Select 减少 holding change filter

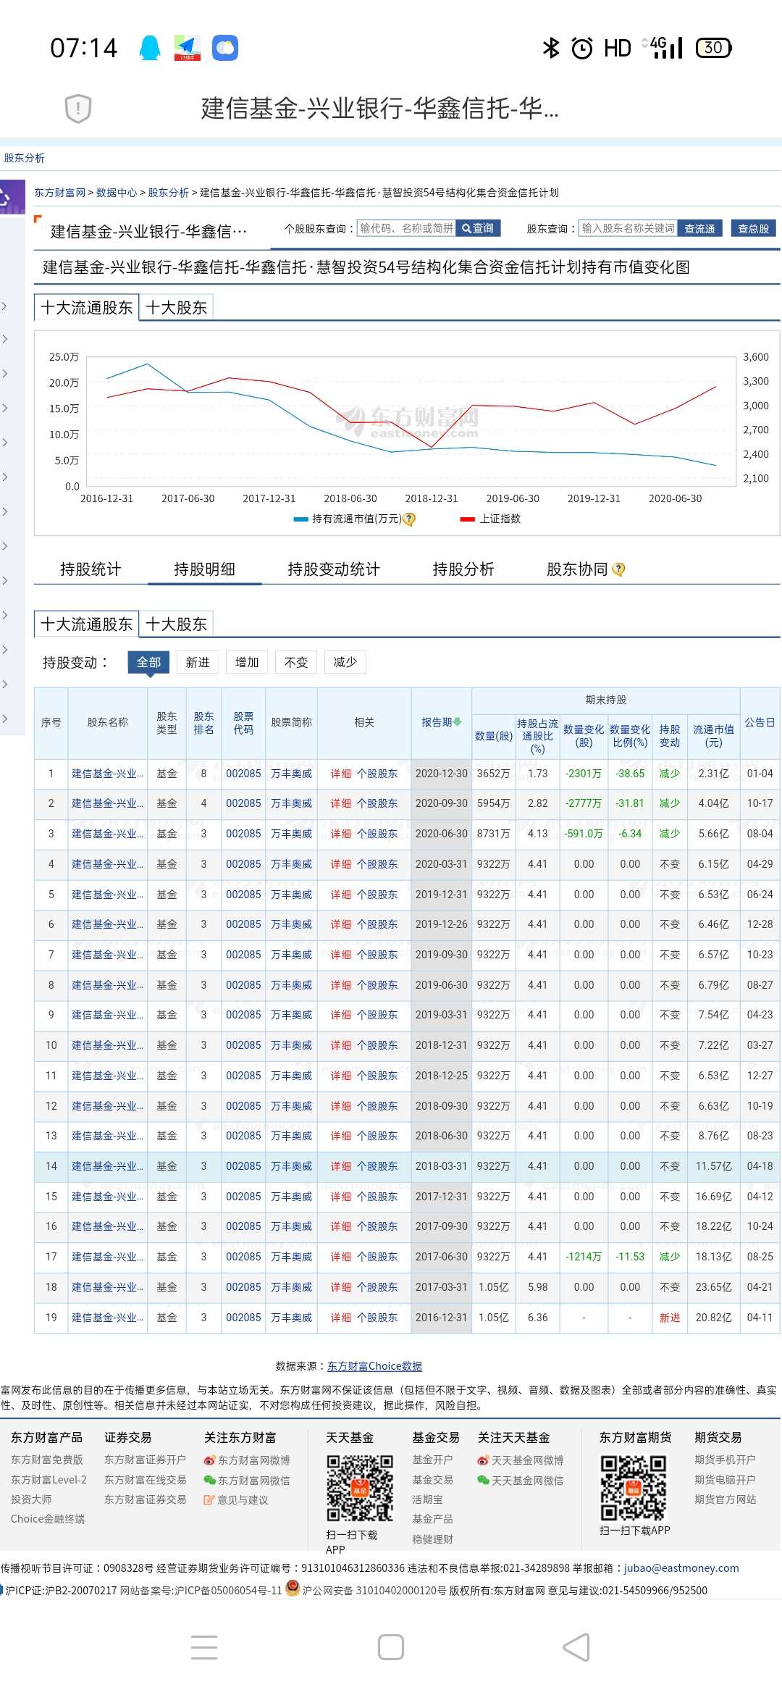click(345, 662)
